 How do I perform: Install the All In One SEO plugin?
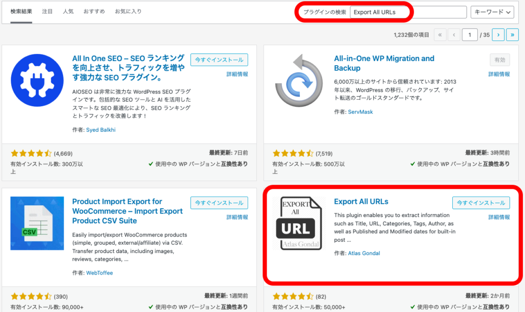coord(219,60)
